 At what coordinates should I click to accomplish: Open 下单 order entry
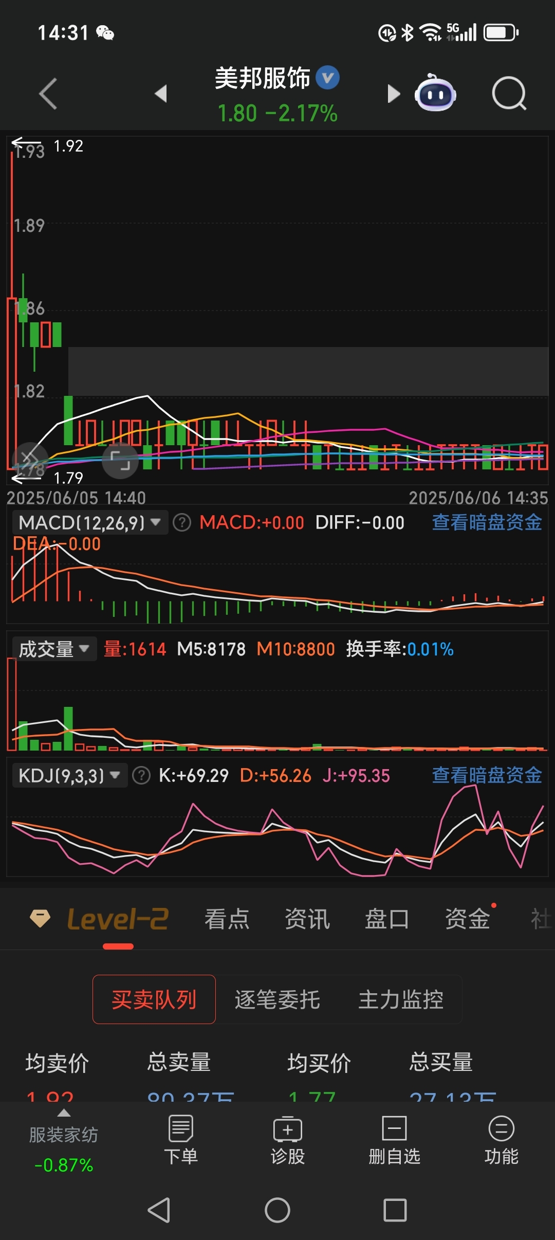pyautogui.click(x=181, y=1140)
